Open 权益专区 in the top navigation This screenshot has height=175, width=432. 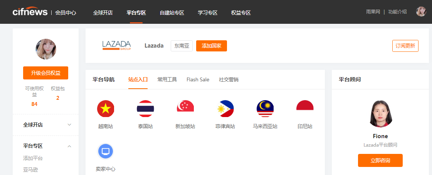coord(241,13)
